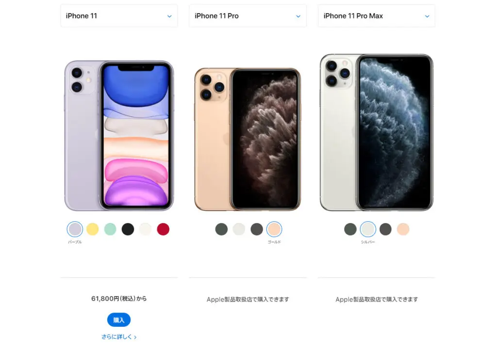497x348 pixels.
Task: Expand the iPhone 11 Pro model selector
Action: [x=248, y=16]
